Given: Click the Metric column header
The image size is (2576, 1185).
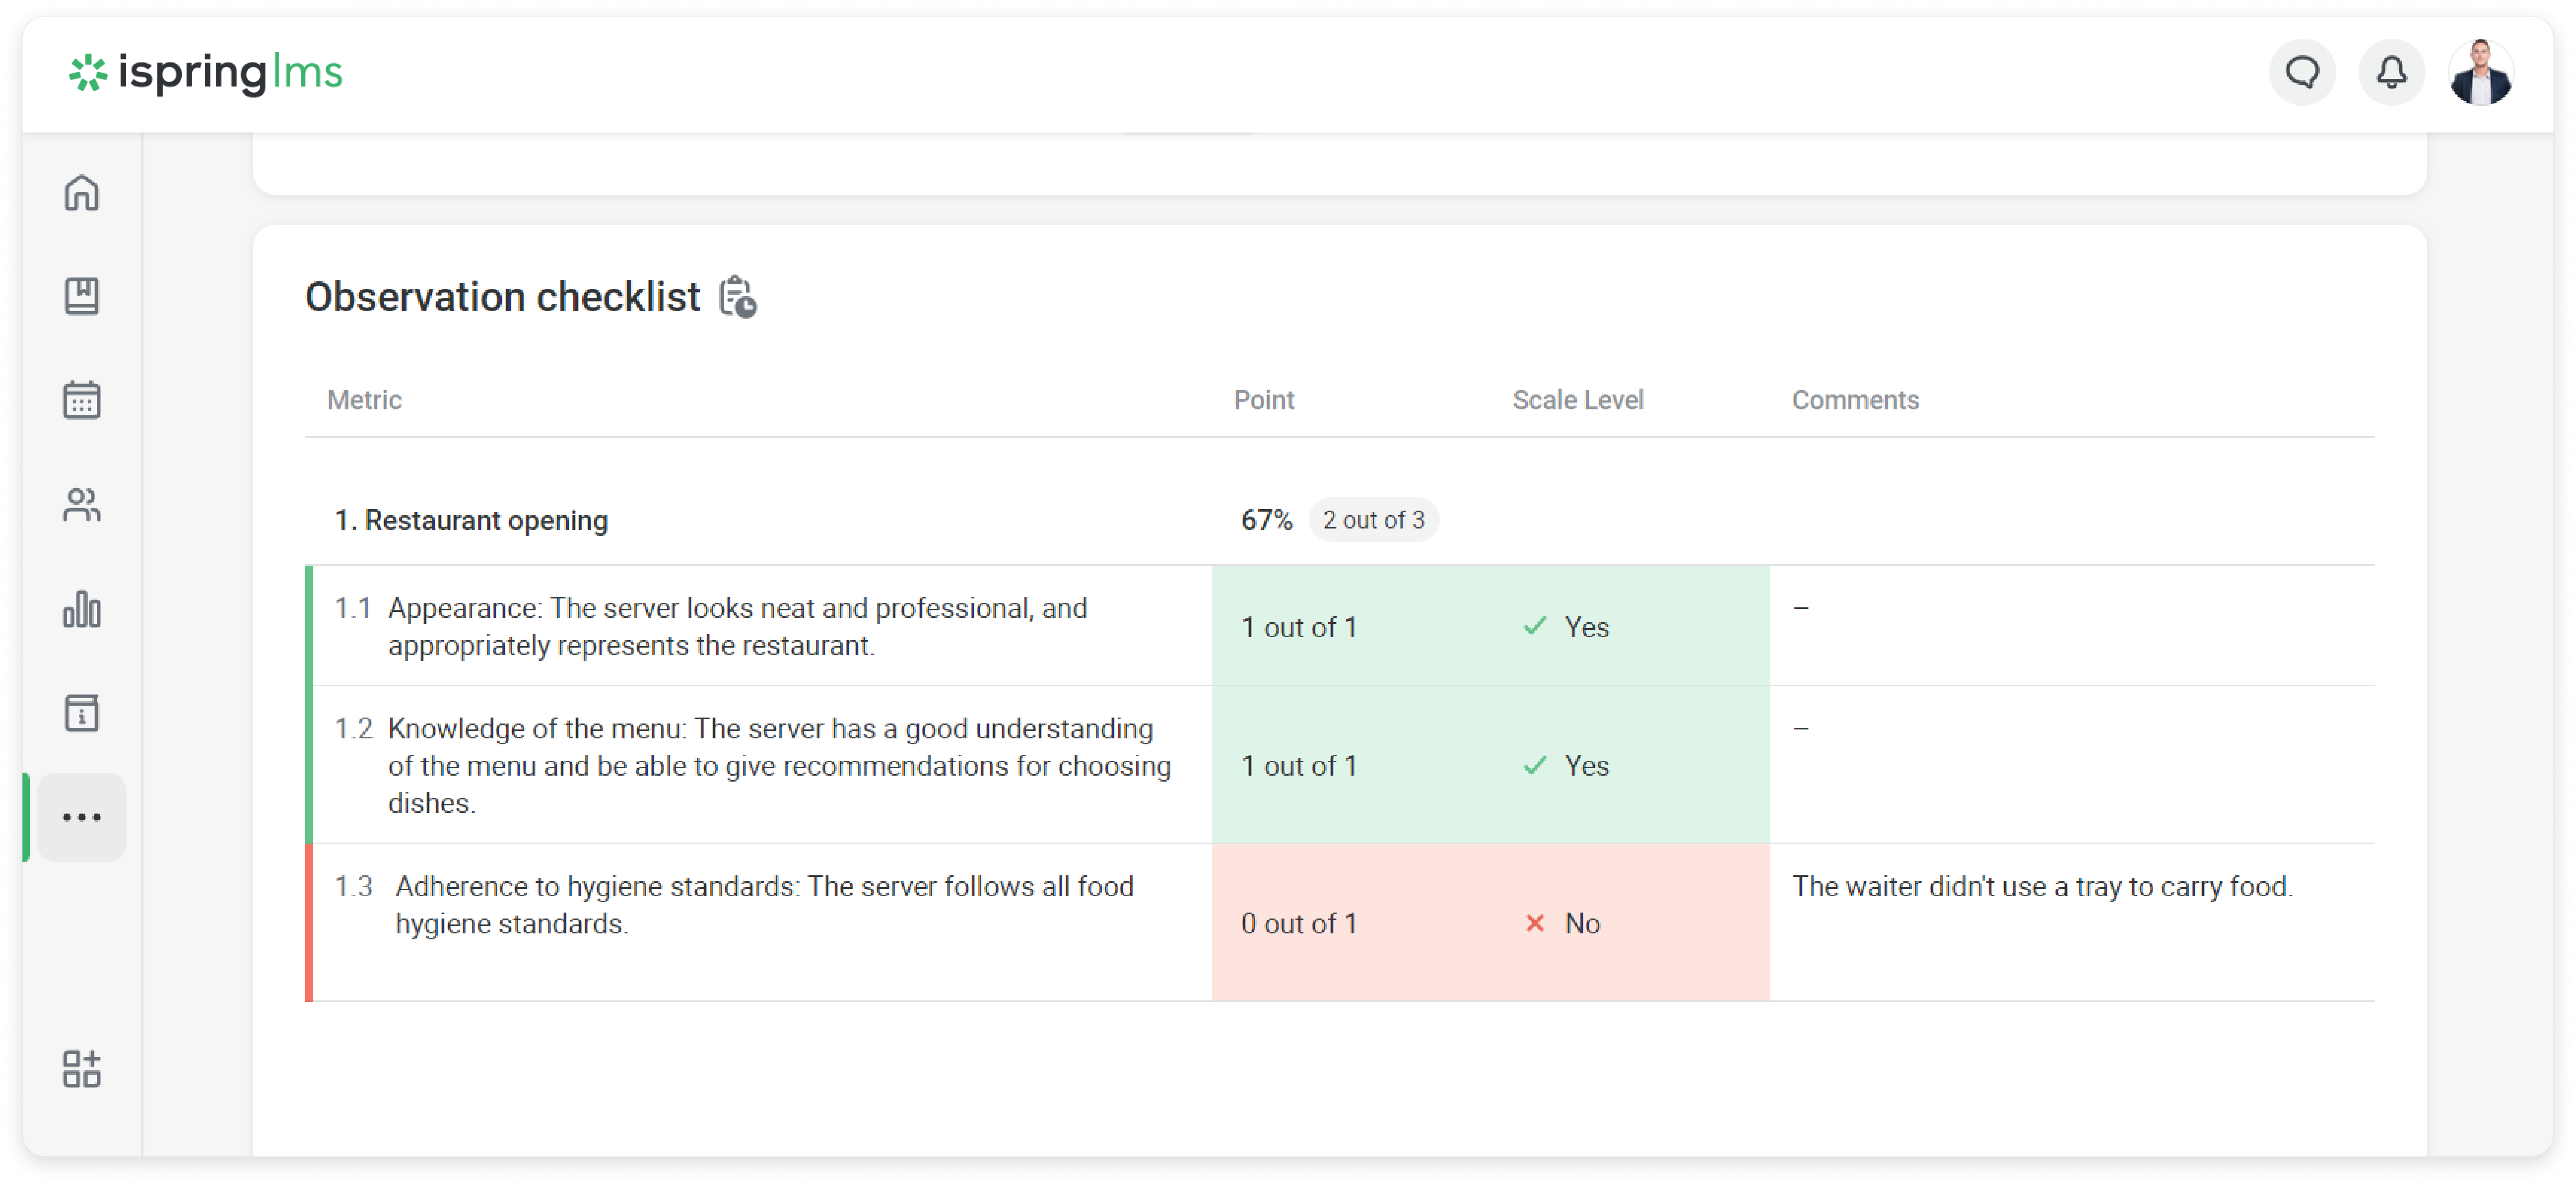Looking at the screenshot, I should tap(364, 400).
